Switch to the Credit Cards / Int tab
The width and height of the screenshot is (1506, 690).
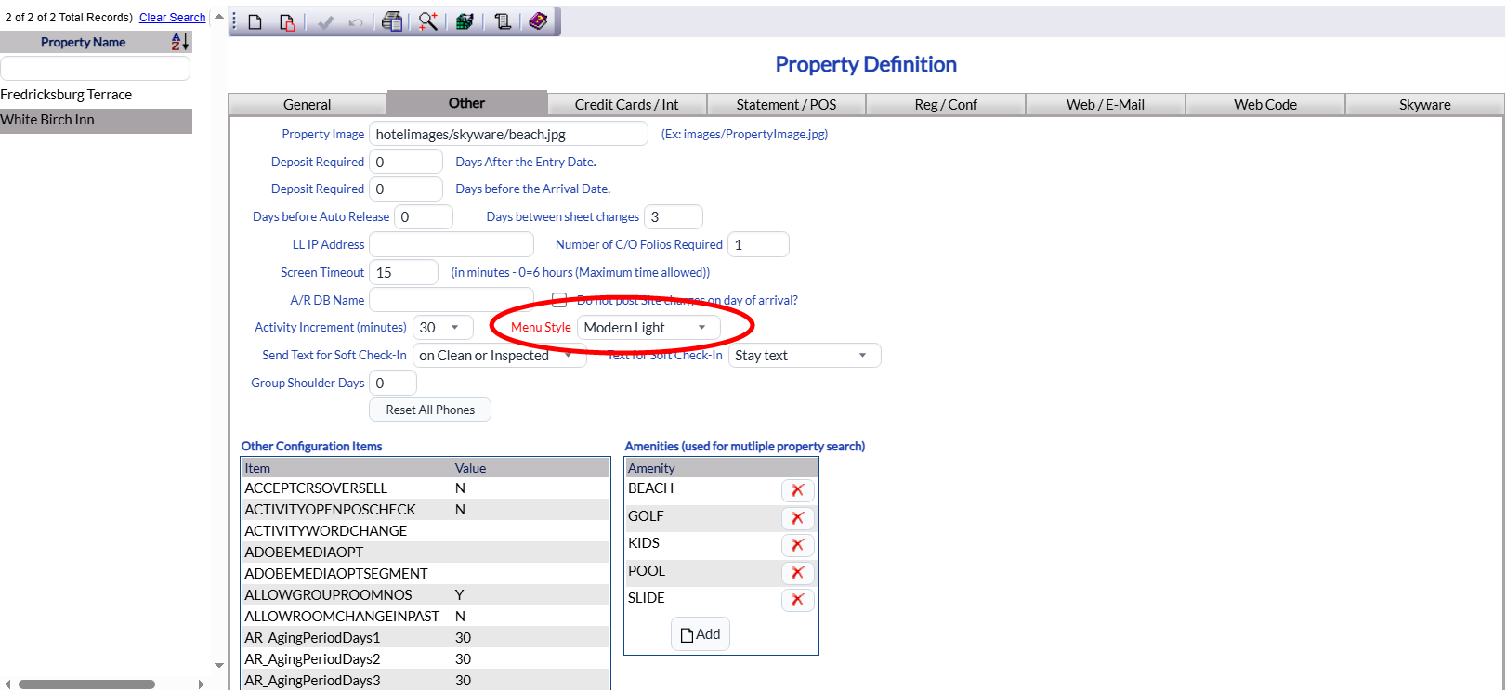tap(626, 105)
